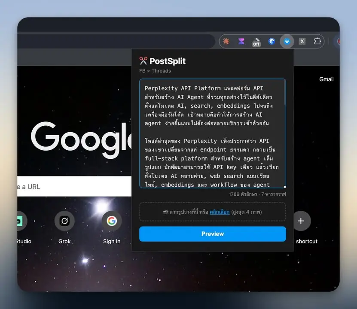Image resolution: width=357 pixels, height=309 pixels.
Task: Open the Gmail link on Google page
Action: pos(326,79)
